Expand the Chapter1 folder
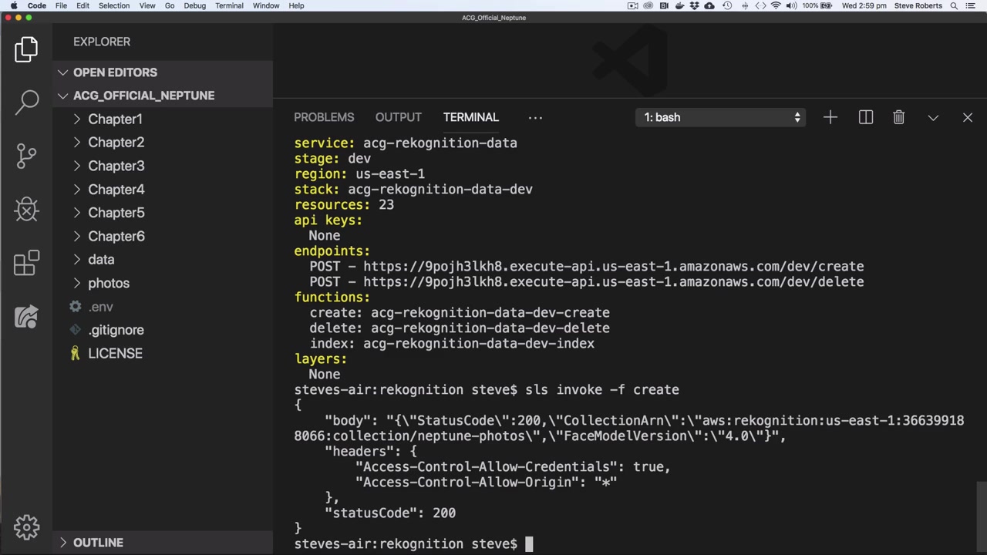This screenshot has height=555, width=987. point(115,119)
